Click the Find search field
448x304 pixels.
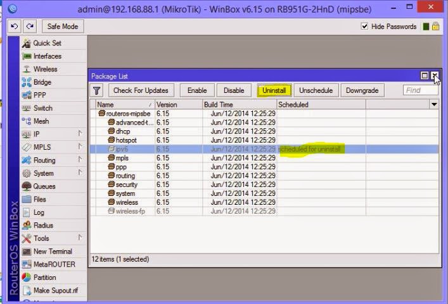[420, 90]
